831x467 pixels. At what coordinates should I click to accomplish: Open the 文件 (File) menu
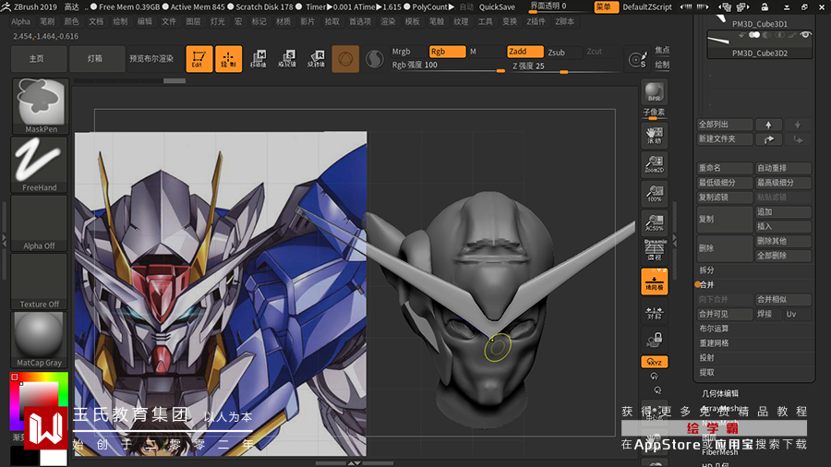[x=169, y=21]
